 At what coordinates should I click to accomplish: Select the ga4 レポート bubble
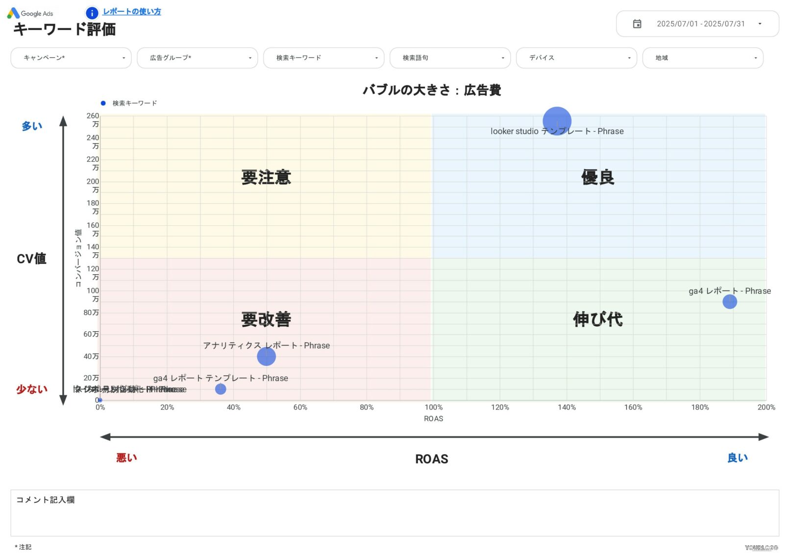coord(730,302)
